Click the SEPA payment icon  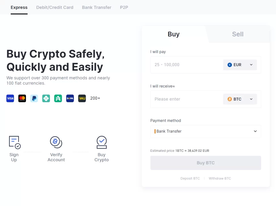pyautogui.click(x=70, y=98)
